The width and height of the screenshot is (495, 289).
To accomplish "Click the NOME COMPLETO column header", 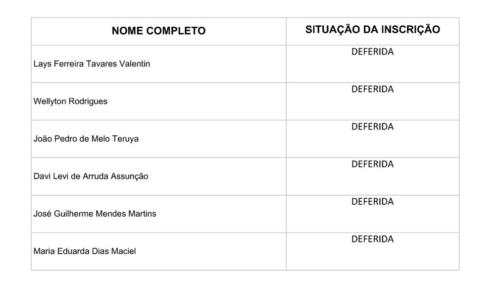I will [158, 31].
